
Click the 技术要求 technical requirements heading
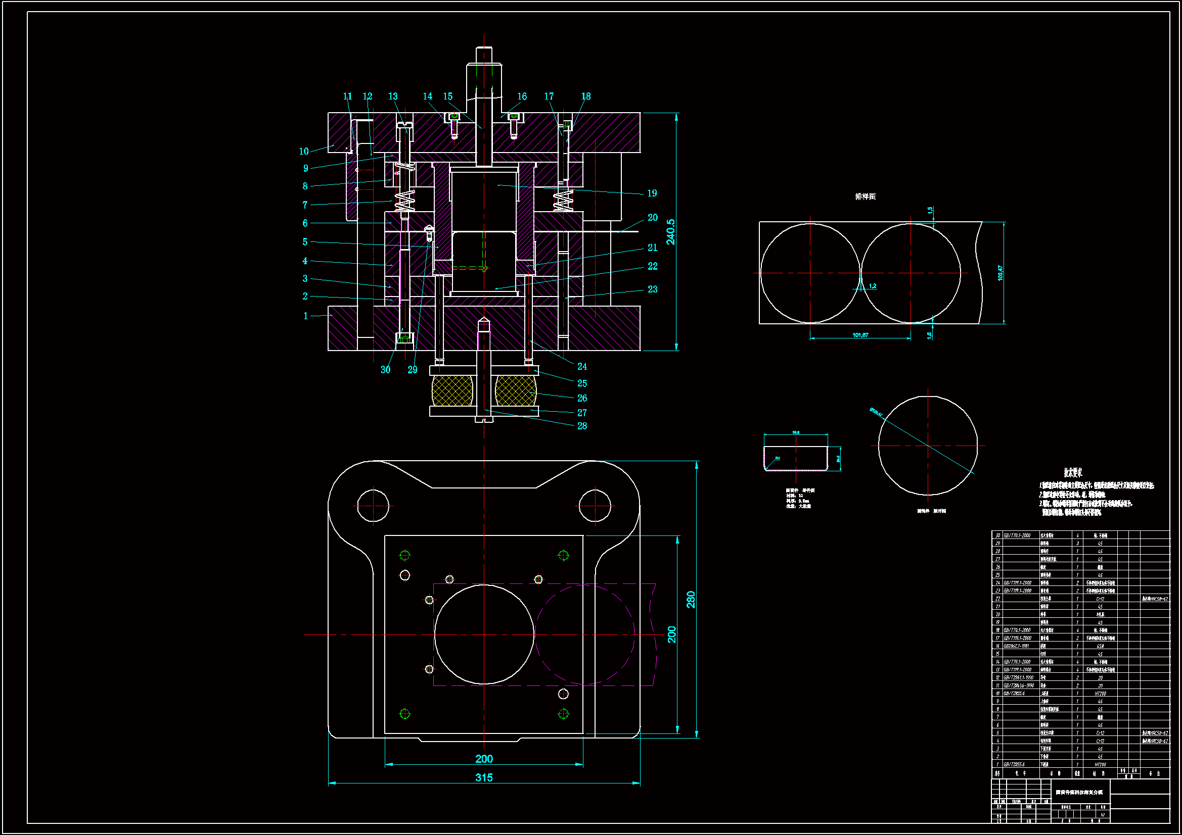point(1073,472)
